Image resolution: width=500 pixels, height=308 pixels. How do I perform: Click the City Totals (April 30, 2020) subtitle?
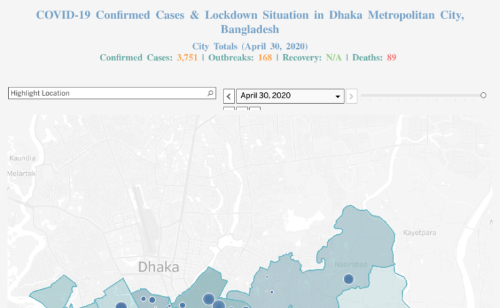[x=250, y=47]
